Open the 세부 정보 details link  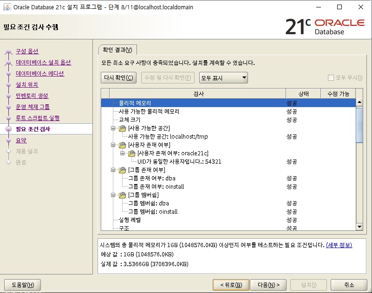(x=339, y=245)
